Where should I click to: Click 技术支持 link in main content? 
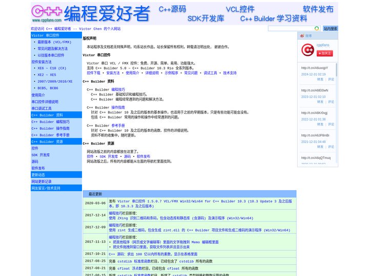[230, 73]
